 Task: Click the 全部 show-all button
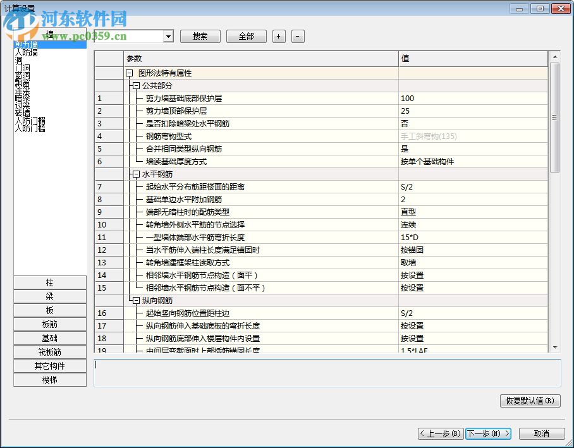pyautogui.click(x=246, y=36)
